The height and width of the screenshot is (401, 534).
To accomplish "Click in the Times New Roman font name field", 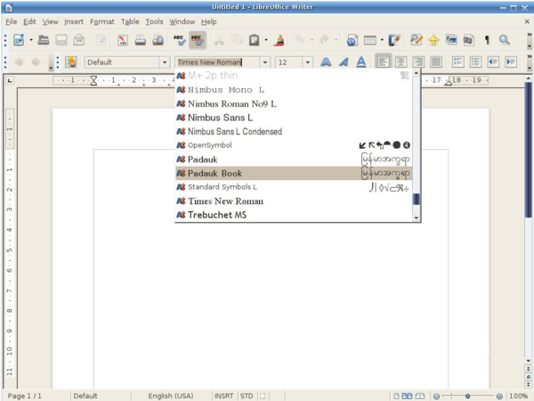I will [x=214, y=62].
